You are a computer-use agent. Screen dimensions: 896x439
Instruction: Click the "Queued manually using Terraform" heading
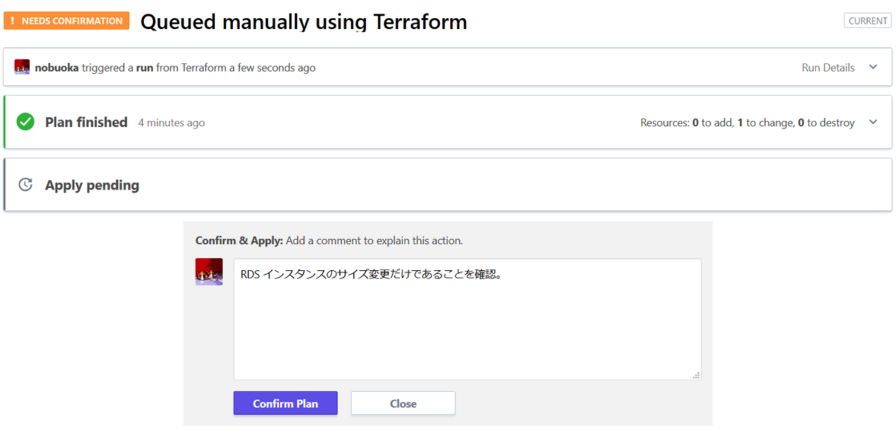[303, 22]
